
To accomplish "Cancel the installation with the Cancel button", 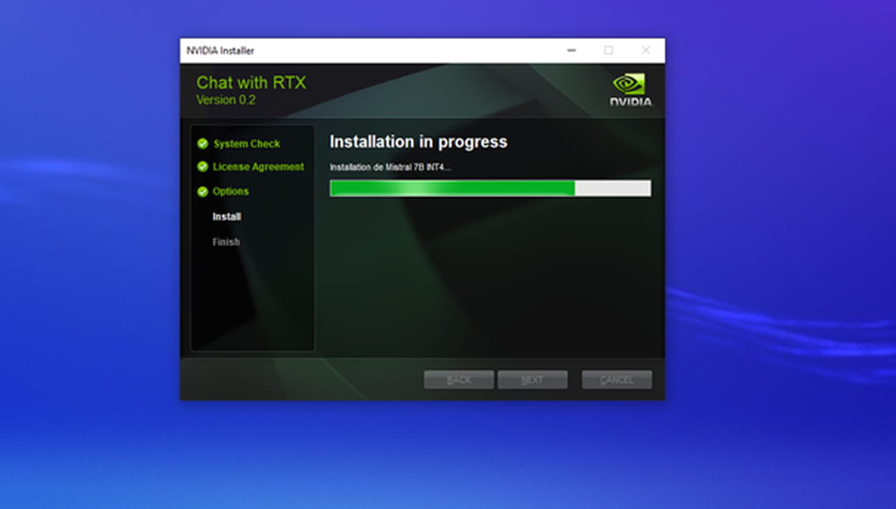I will click(x=616, y=380).
